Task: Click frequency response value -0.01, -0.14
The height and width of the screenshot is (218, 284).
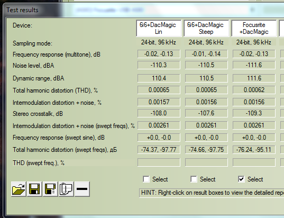Action: [206, 54]
